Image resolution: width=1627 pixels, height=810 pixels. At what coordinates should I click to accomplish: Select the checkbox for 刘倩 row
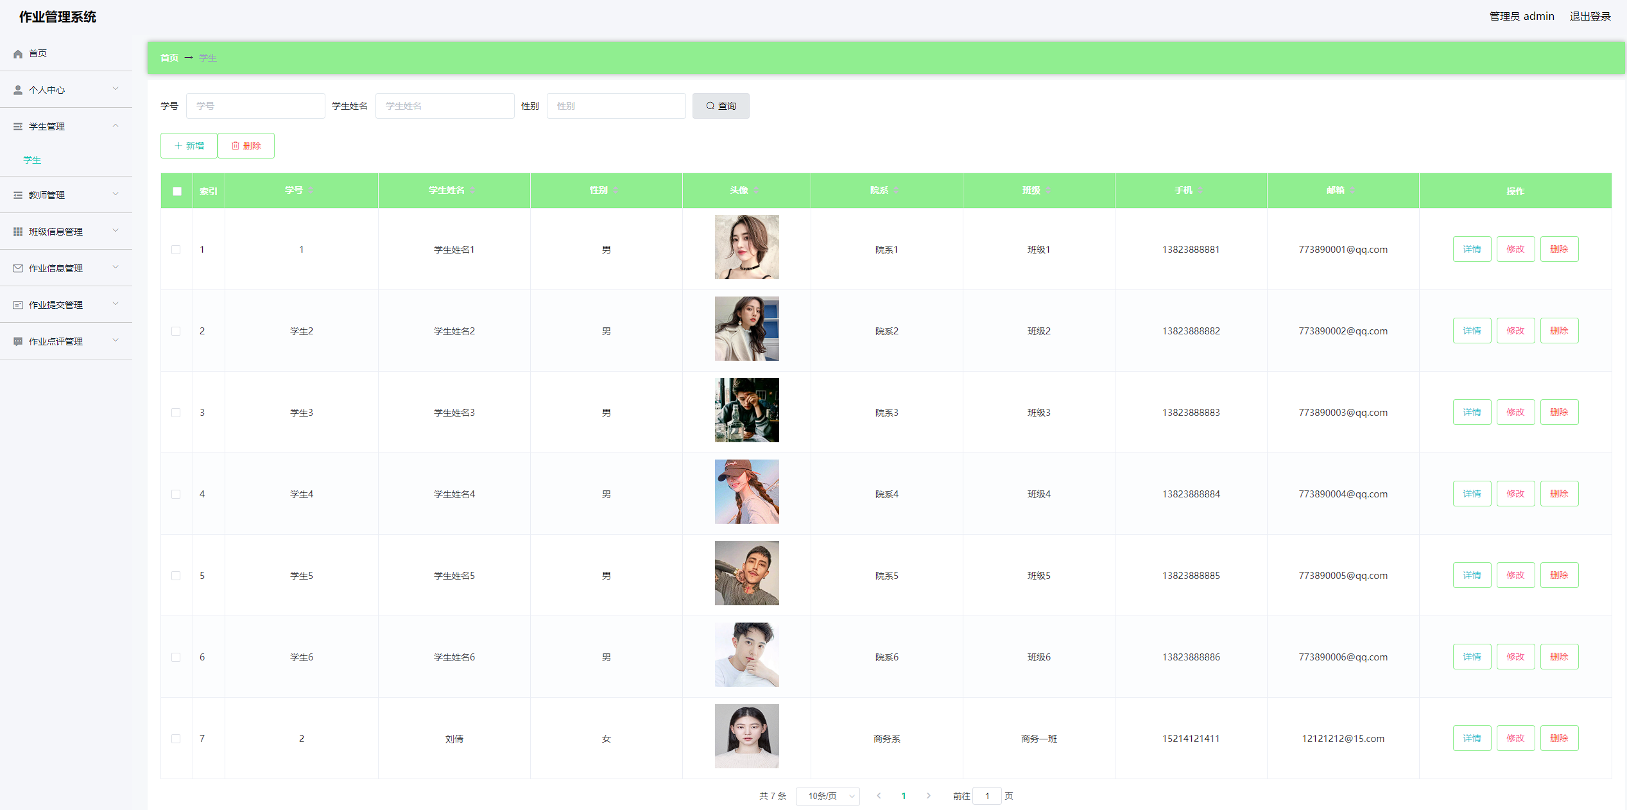[x=176, y=739]
